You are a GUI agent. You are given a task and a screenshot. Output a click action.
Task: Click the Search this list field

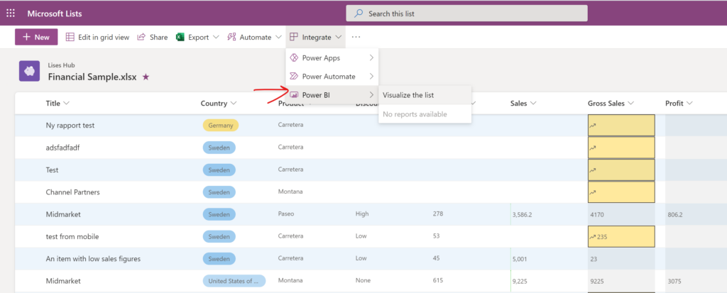click(466, 13)
